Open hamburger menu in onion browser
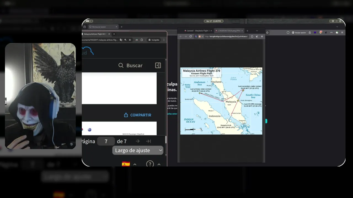This screenshot has width=353, height=198. click(x=262, y=36)
